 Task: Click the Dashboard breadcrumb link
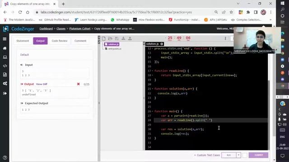(x=46, y=29)
